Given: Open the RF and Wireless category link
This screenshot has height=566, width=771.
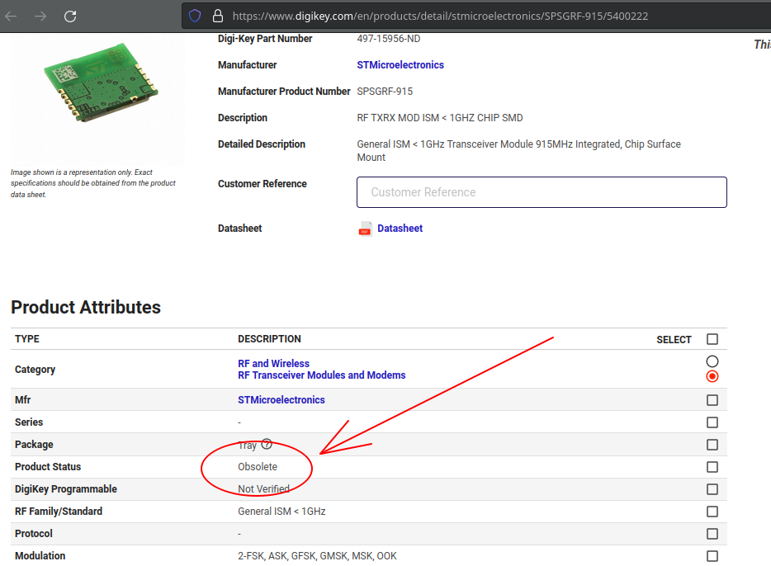Looking at the screenshot, I should (273, 363).
